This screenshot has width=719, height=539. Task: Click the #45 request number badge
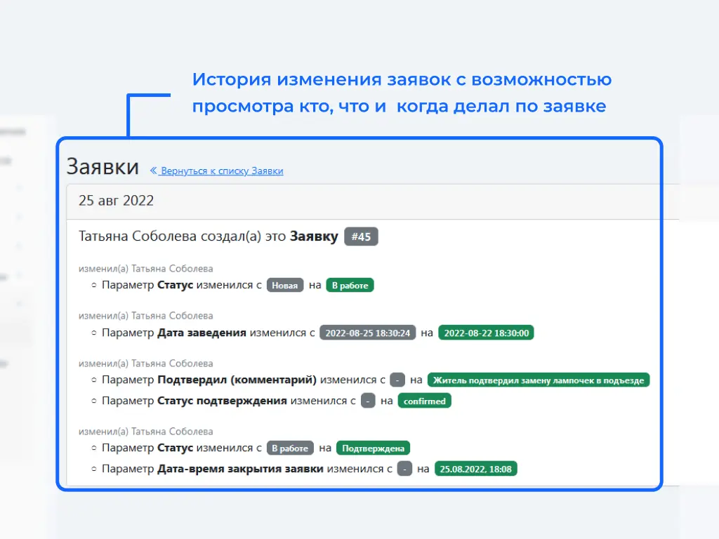point(361,237)
